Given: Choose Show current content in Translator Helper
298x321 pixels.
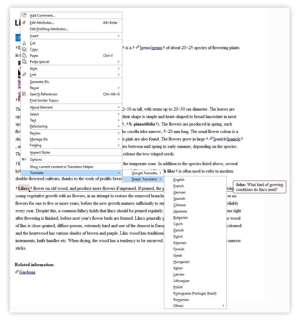Looking at the screenshot, I should [x=71, y=167].
